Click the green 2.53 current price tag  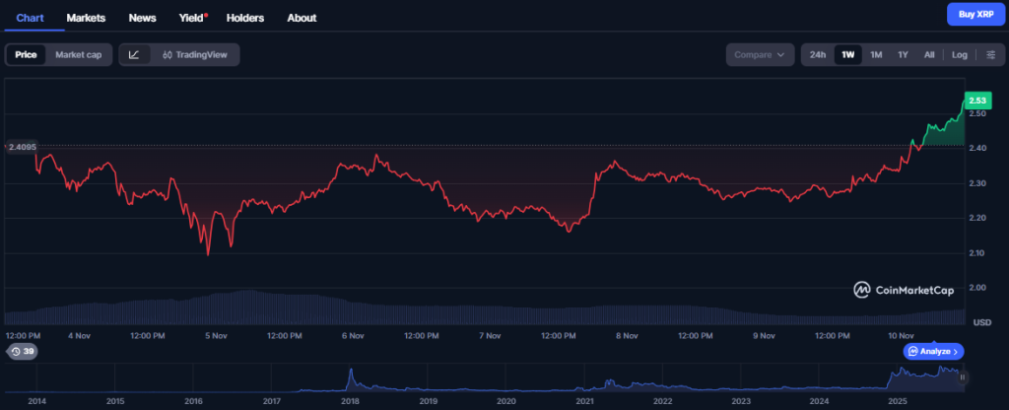pos(977,101)
